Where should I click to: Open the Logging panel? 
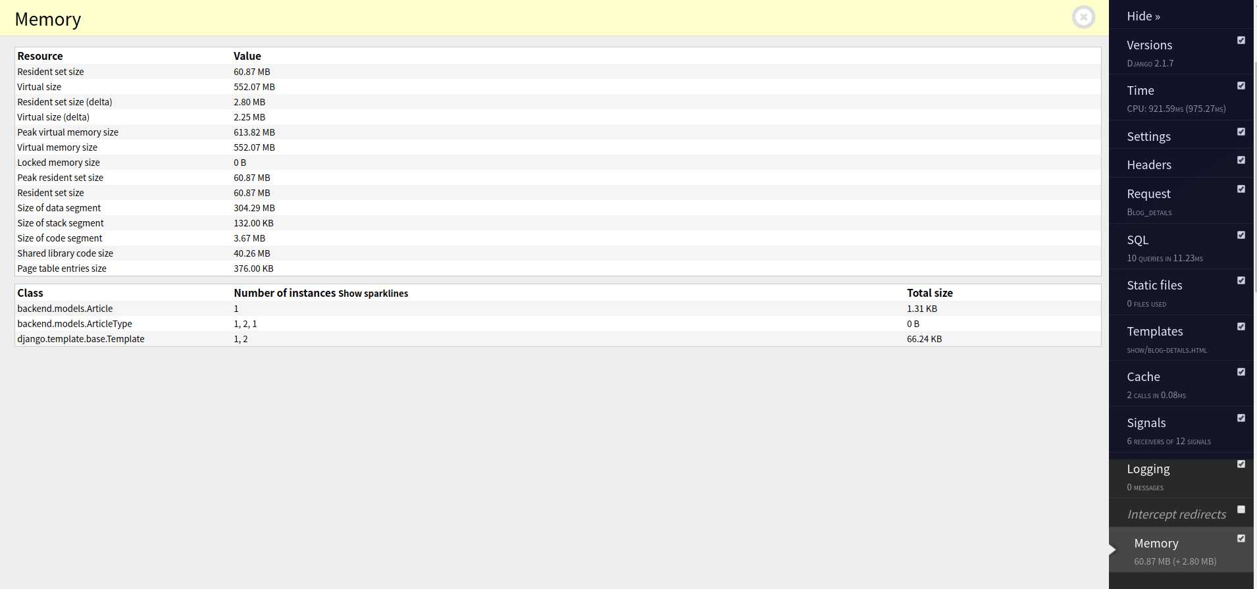1148,469
